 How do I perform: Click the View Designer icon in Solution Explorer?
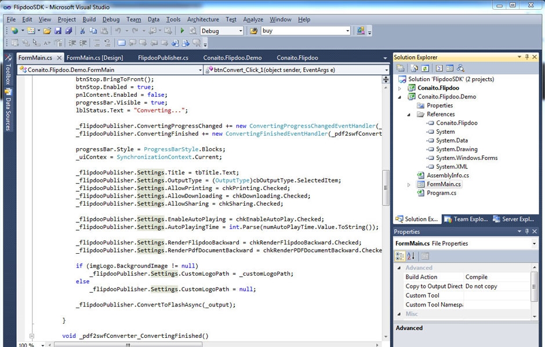[x=449, y=68]
